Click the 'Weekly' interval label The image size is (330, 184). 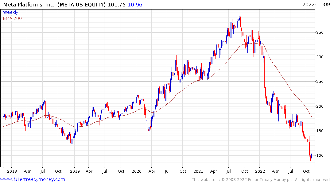pos(10,12)
